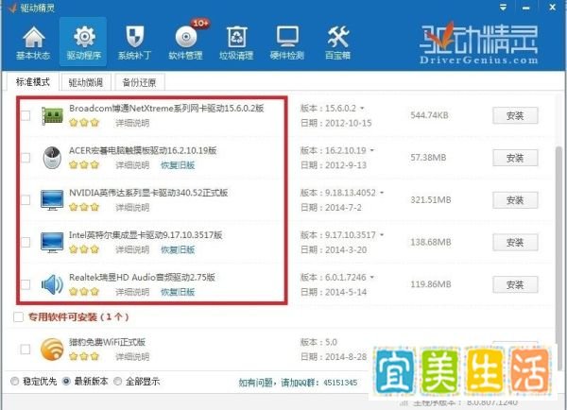Open the title bar menu arrow icon
Viewport: 567px width, 410px height.
pyautogui.click(x=503, y=8)
